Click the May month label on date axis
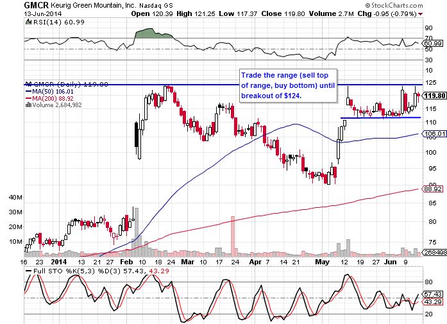This screenshot has height=324, width=447. pyautogui.click(x=322, y=262)
